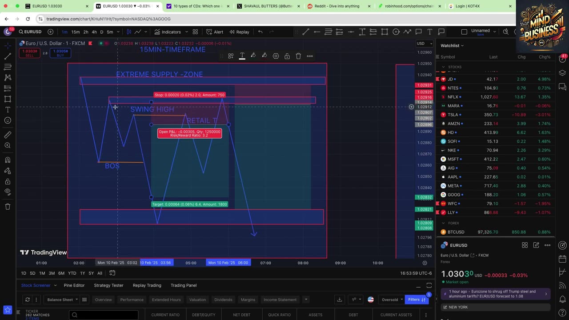Collapse the FOREX watchlist section

pyautogui.click(x=443, y=223)
